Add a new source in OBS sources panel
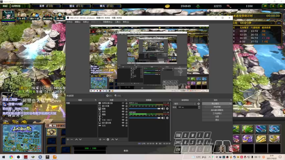Viewport: 285px width, 160px height. tap(100, 139)
